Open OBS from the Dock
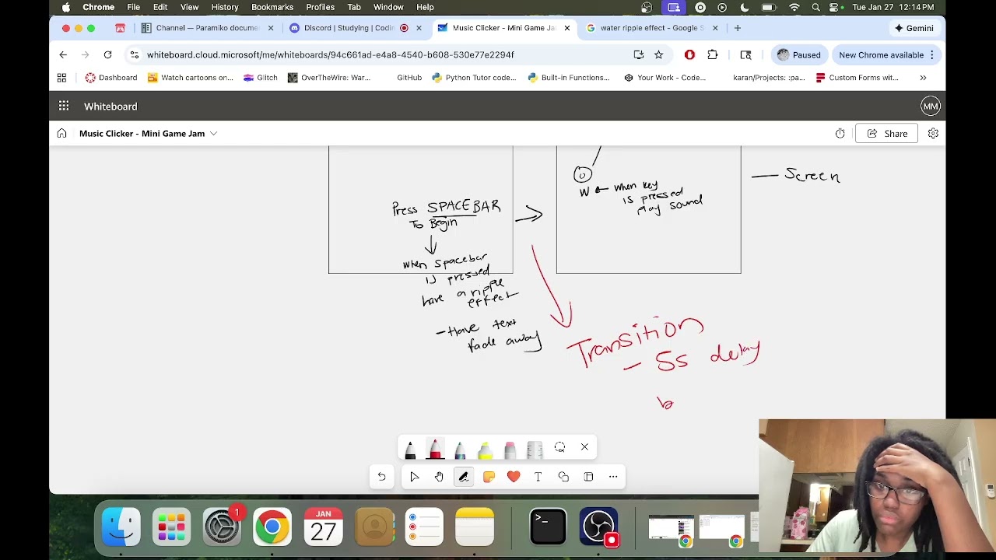 point(598,527)
